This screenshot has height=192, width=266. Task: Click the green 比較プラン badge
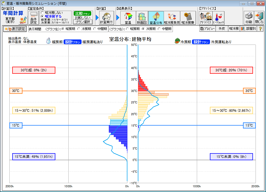[x=82, y=14]
